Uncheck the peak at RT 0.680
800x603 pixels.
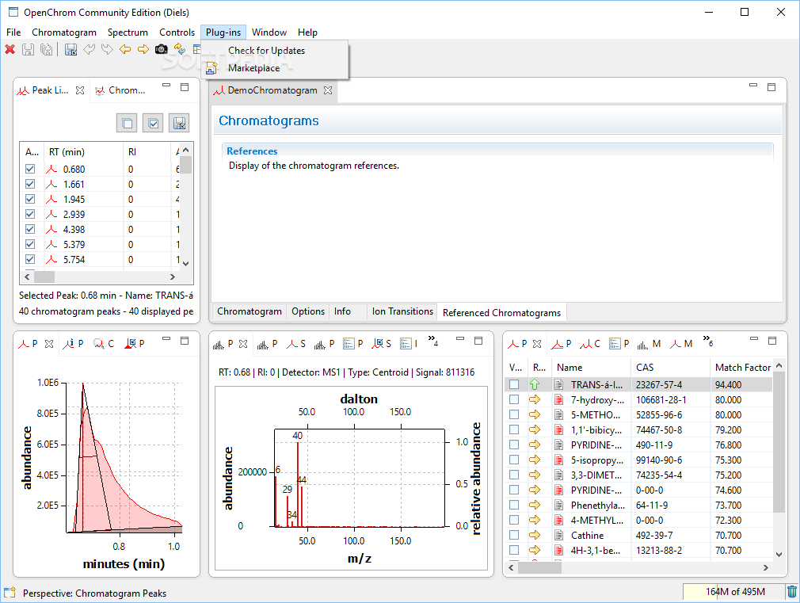[x=30, y=169]
